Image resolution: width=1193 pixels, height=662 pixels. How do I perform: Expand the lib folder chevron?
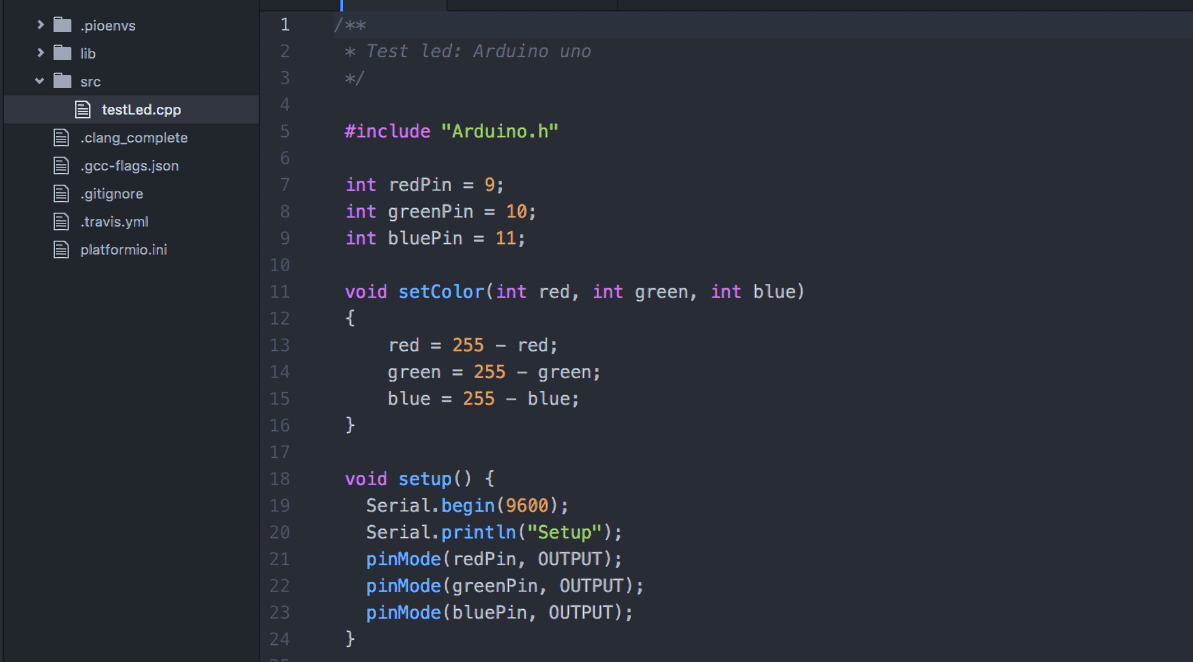pos(40,53)
